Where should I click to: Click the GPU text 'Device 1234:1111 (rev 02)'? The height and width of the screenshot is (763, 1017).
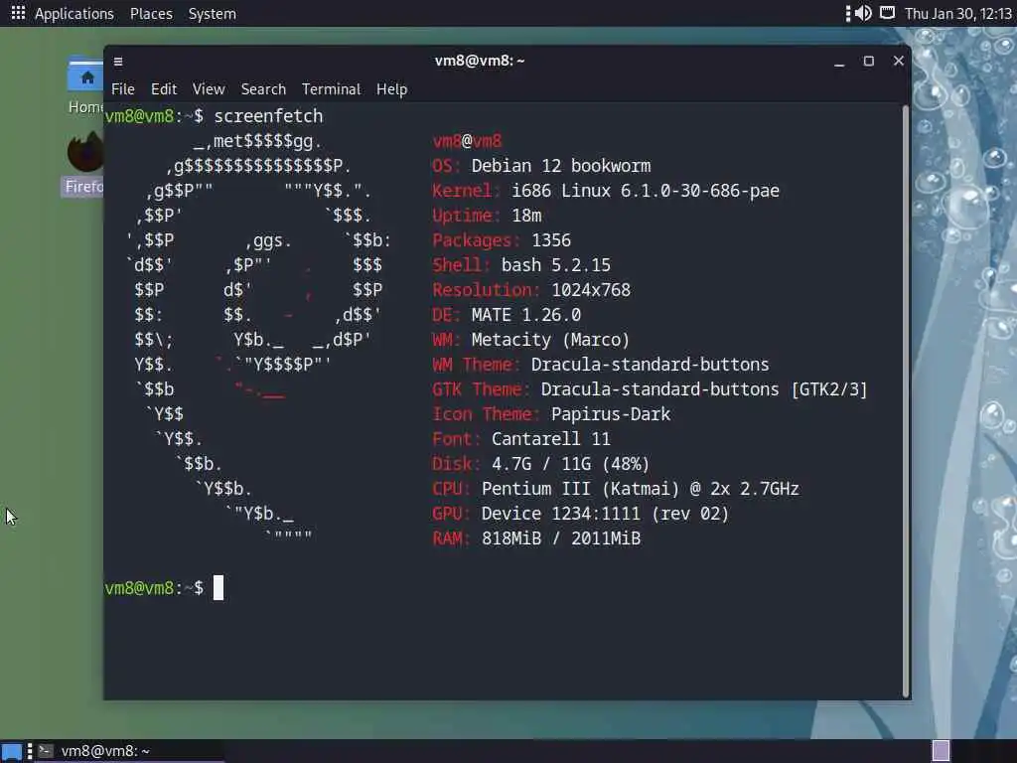tap(605, 514)
